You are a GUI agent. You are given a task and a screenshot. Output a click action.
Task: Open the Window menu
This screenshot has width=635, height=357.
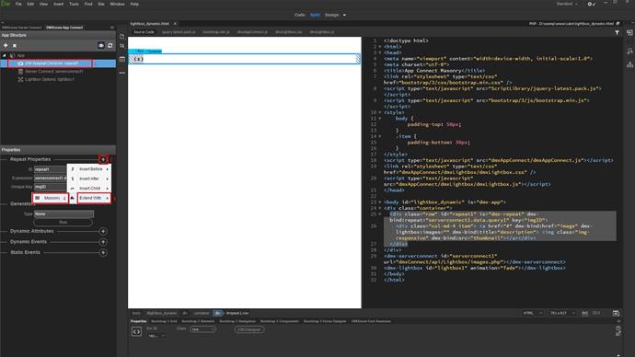(x=118, y=4)
